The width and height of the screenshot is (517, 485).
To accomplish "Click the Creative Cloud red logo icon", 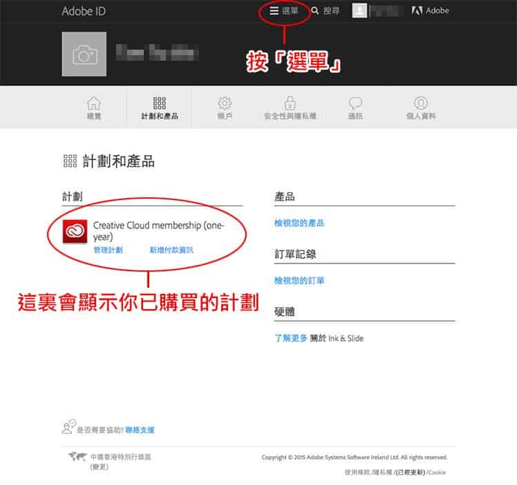I will pyautogui.click(x=75, y=231).
